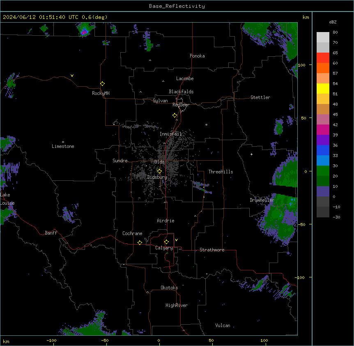The height and width of the screenshot is (346, 354).
Task: Click the Louise label on left edge
Action: point(7,203)
